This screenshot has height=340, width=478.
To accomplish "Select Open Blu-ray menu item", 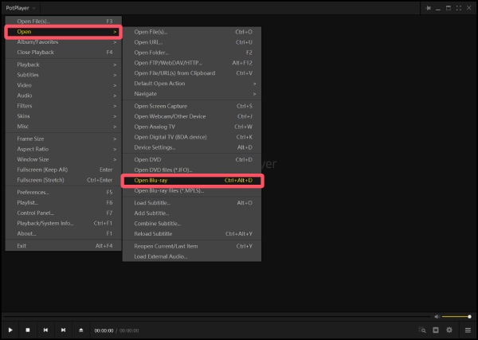I will point(192,181).
